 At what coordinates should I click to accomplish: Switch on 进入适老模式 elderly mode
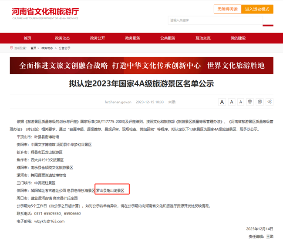[257, 9]
